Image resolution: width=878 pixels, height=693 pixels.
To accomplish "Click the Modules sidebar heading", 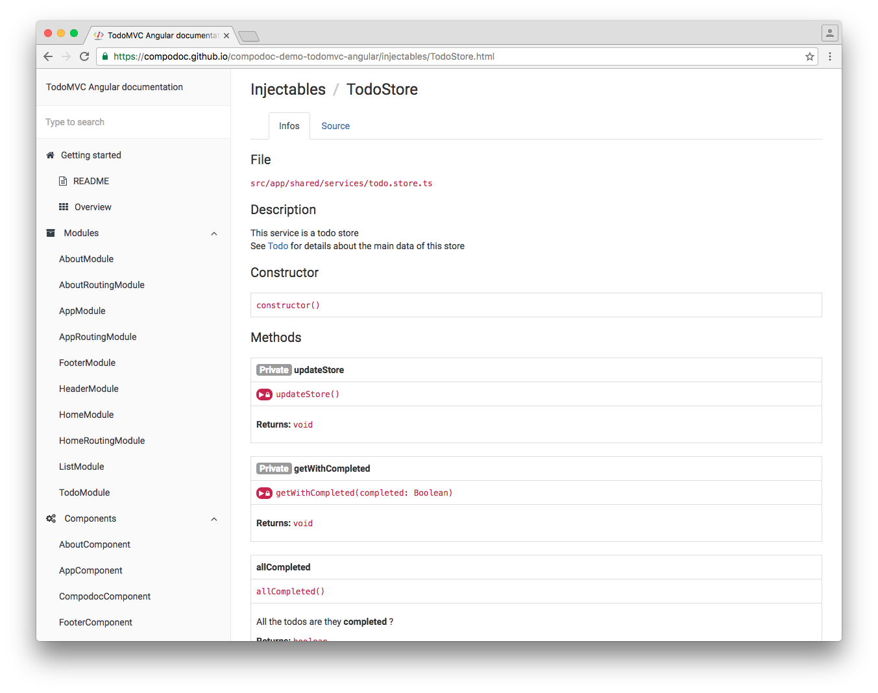I will click(81, 233).
